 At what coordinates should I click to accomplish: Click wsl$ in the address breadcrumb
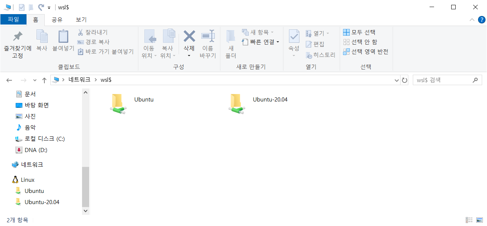(106, 80)
